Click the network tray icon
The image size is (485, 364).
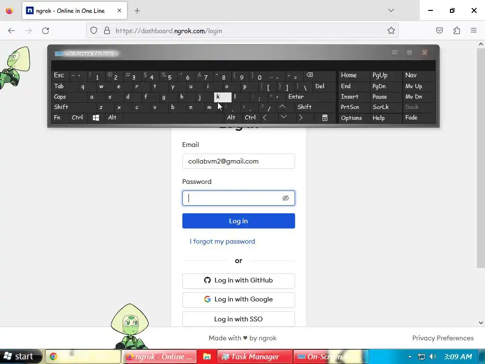421,357
